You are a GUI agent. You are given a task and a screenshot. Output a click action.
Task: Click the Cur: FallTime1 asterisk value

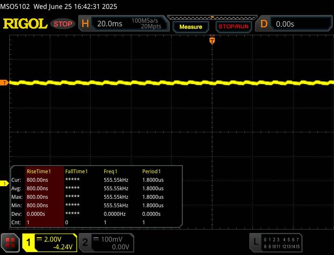coord(73,179)
